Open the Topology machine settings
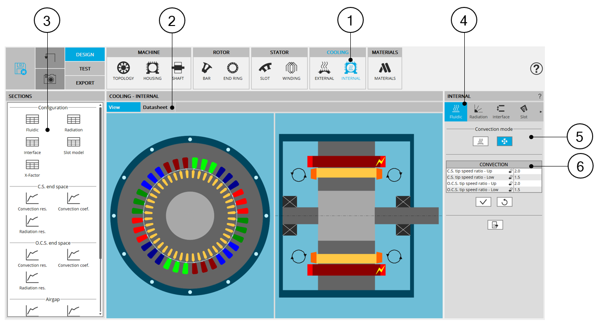Viewport: 601px width, 326px height. pos(123,71)
